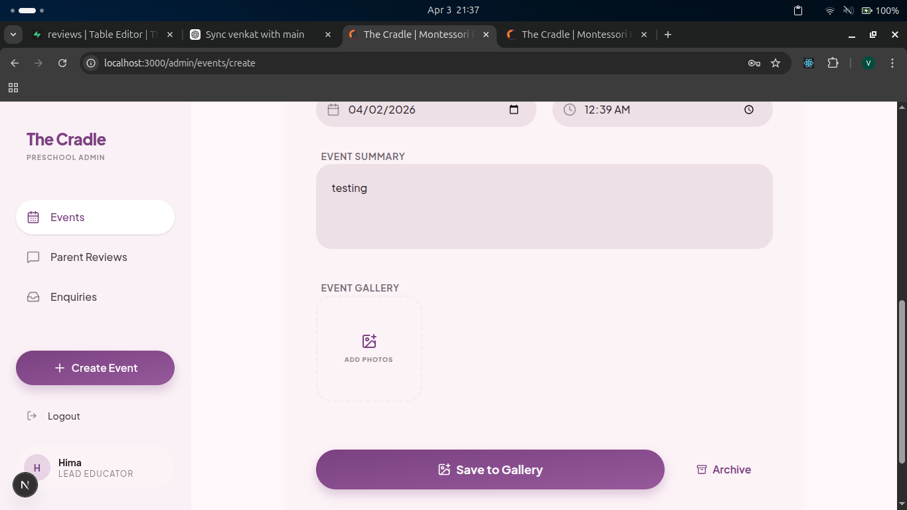Click the page vertical scrollbar

pyautogui.click(x=901, y=382)
